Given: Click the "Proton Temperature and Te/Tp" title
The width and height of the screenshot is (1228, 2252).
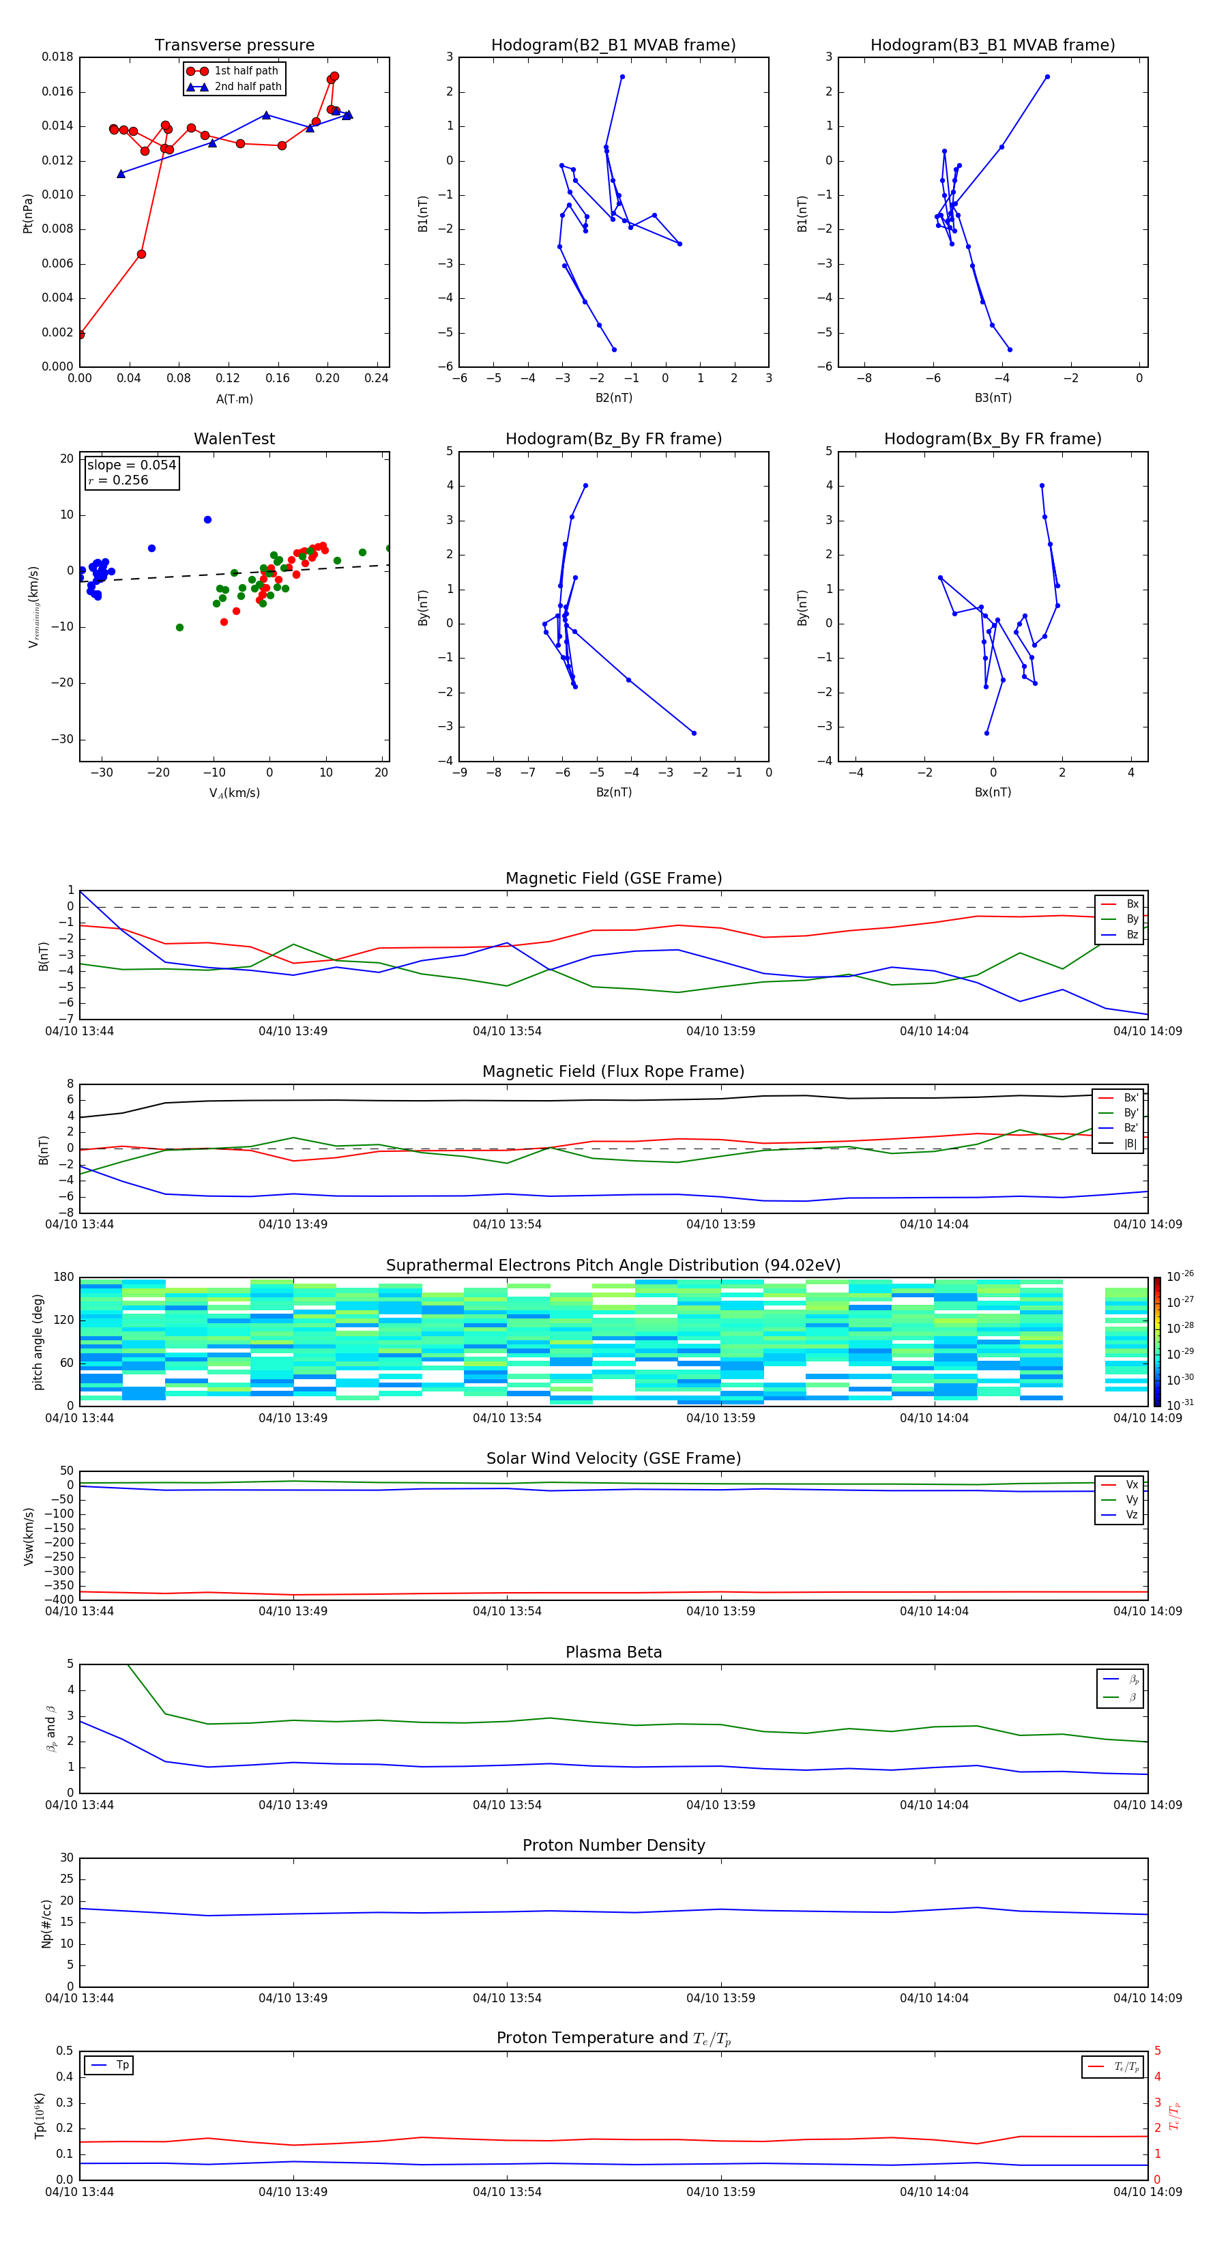Looking at the screenshot, I should pos(613,2038).
